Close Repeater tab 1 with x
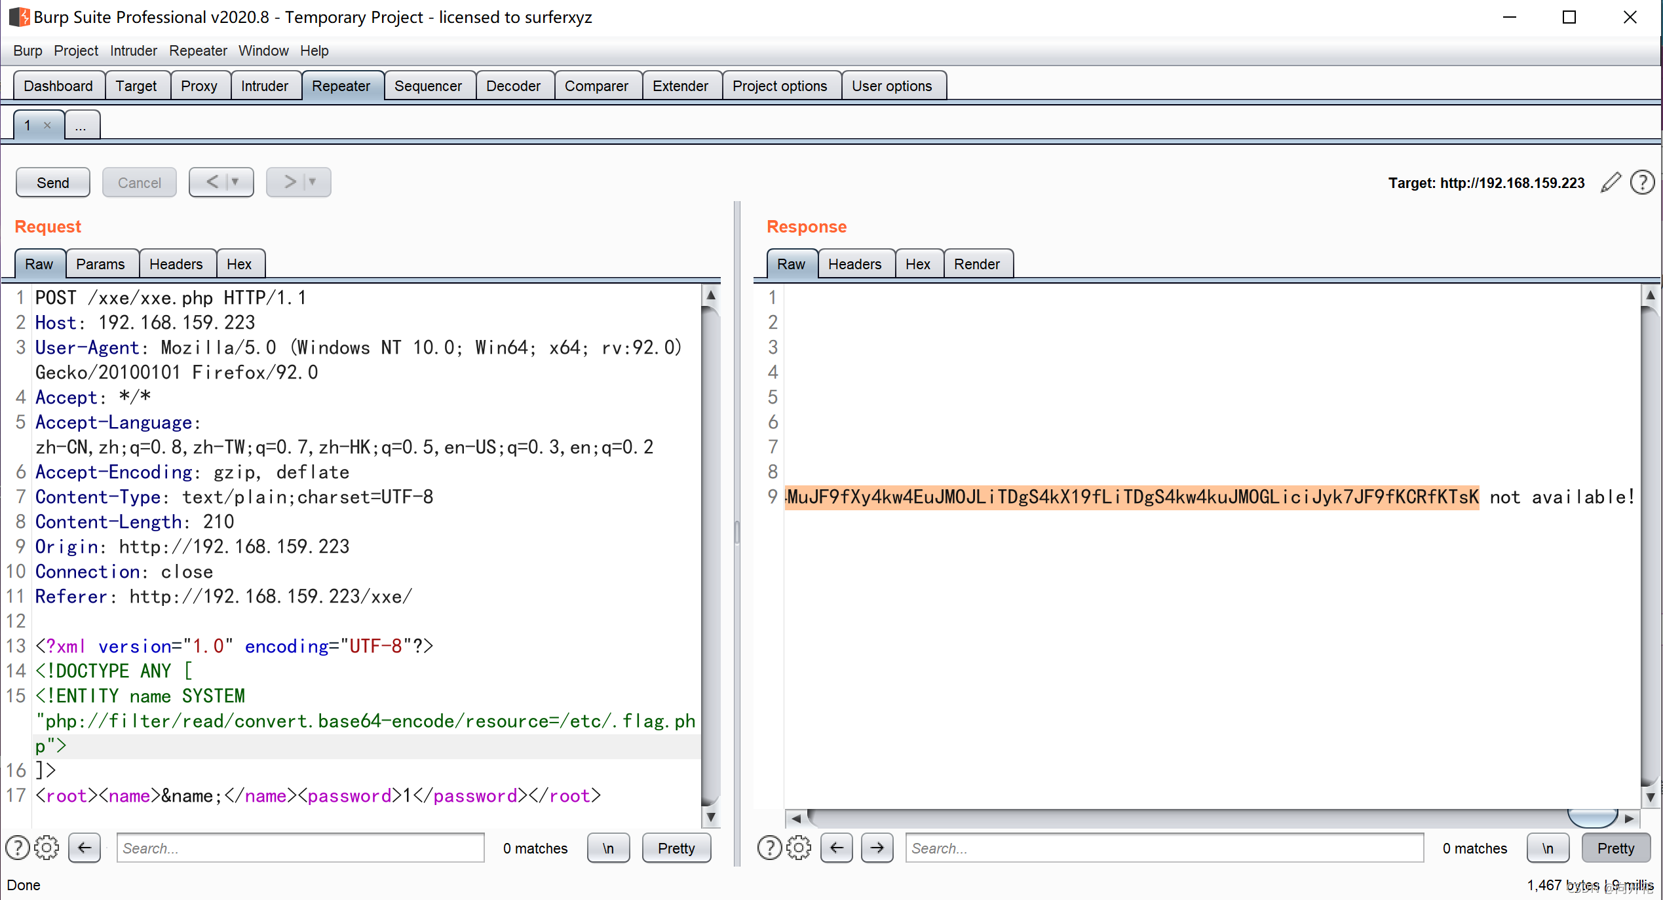 [x=47, y=125]
